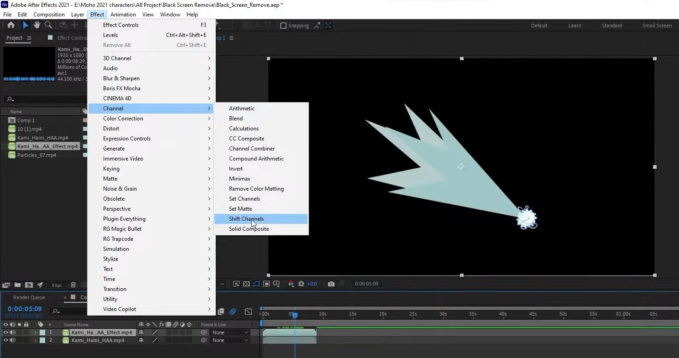Click the layer 2 parent pick whip icon

click(x=204, y=340)
